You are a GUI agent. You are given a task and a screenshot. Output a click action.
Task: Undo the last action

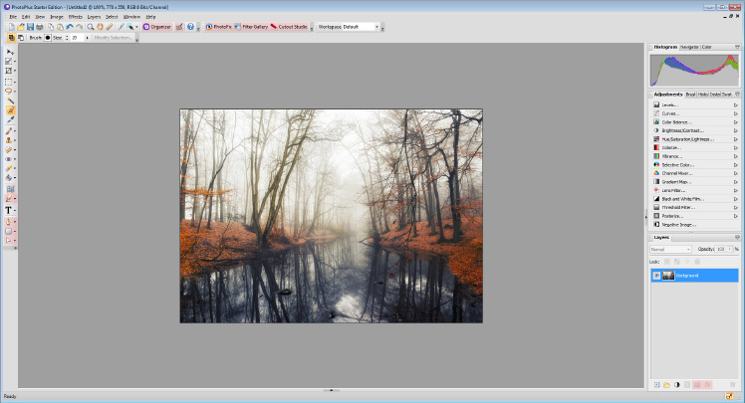point(70,27)
